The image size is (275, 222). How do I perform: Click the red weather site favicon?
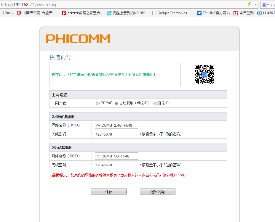point(19,13)
